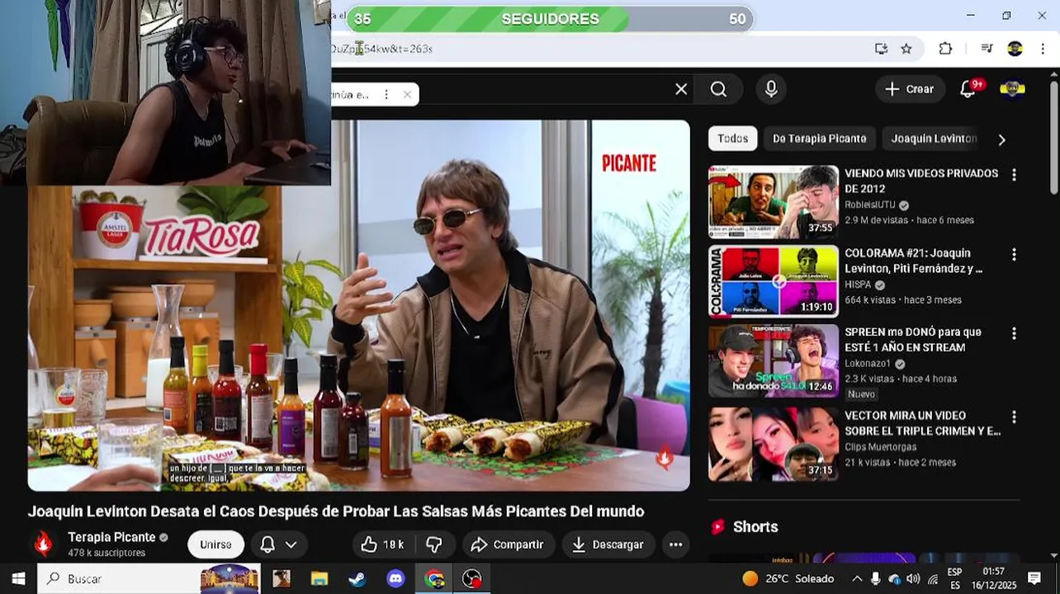Open floating chip's three-dot menu
This screenshot has height=594, width=1060.
[386, 94]
